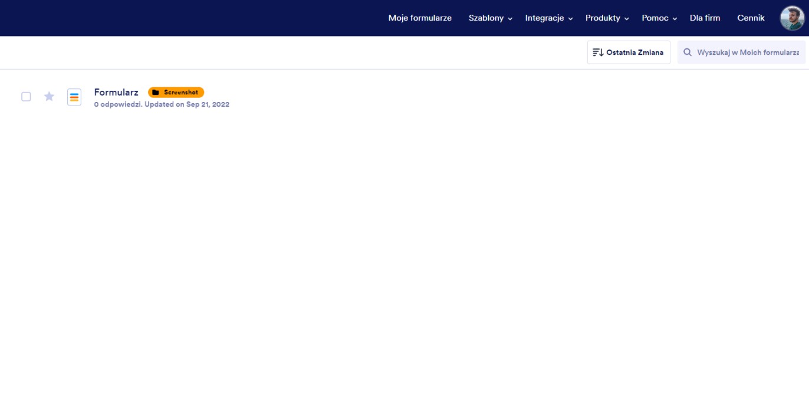Click the folder icon in Screenshot tag
The width and height of the screenshot is (809, 399).
[x=156, y=93]
